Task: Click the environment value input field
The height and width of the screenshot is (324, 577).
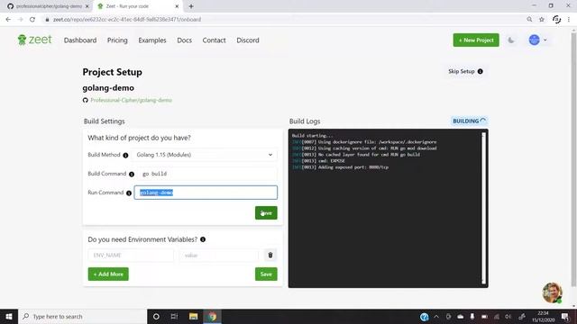Action: 219,255
